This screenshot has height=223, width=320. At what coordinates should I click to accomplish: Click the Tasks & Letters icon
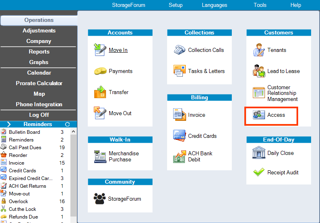coord(179,71)
